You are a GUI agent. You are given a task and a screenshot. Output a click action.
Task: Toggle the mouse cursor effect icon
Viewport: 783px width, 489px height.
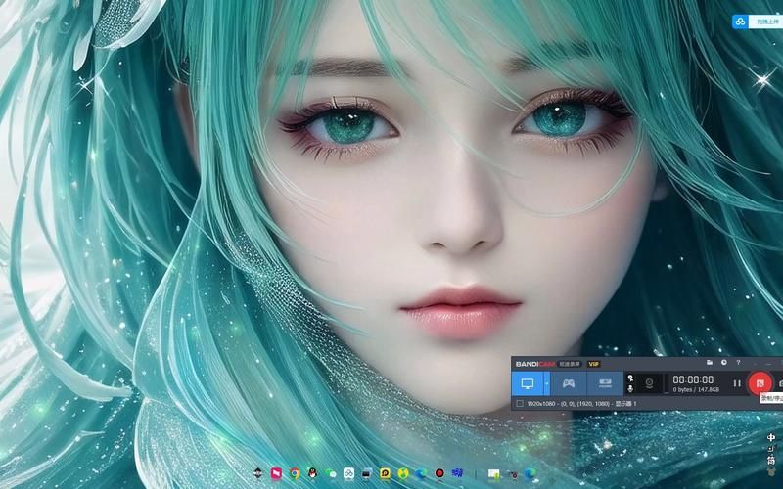coord(630,378)
